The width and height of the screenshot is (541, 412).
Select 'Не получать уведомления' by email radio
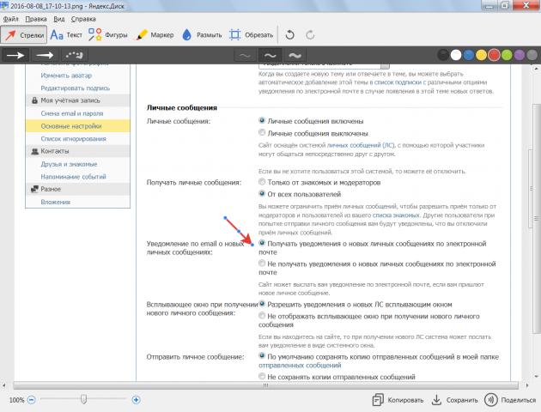pyautogui.click(x=262, y=264)
